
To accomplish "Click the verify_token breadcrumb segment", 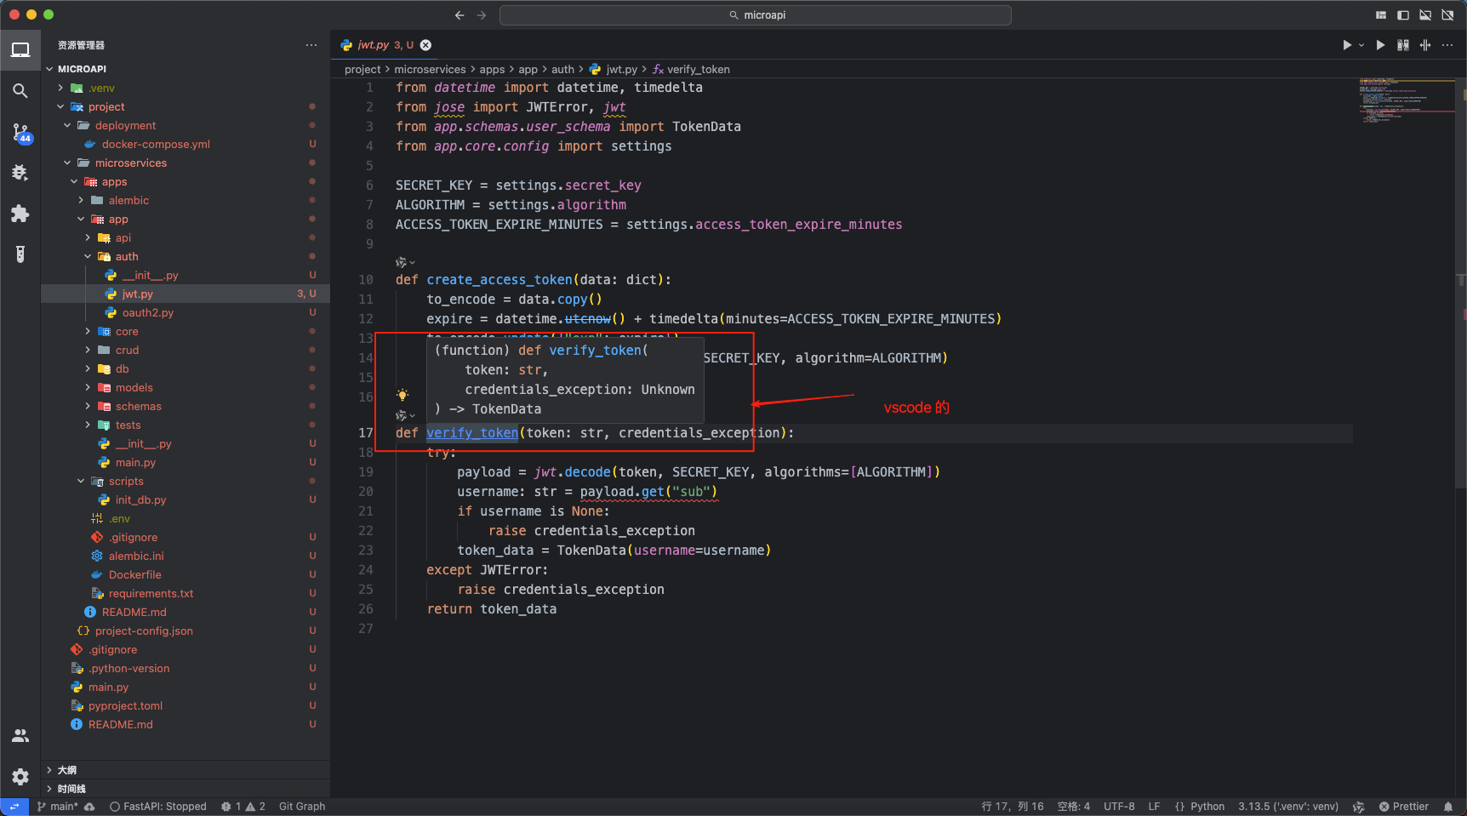I will pyautogui.click(x=698, y=70).
